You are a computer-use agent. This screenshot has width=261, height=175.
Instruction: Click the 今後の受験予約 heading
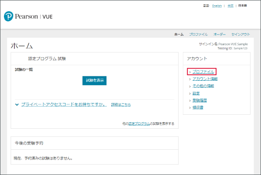click(29, 143)
